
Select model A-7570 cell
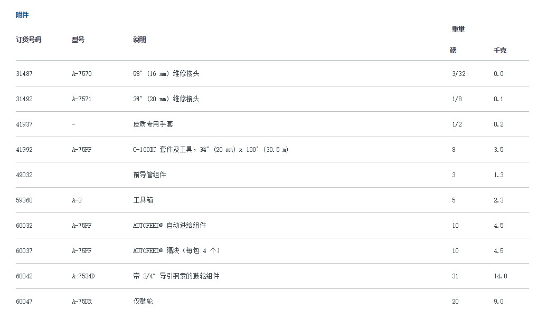[82, 74]
